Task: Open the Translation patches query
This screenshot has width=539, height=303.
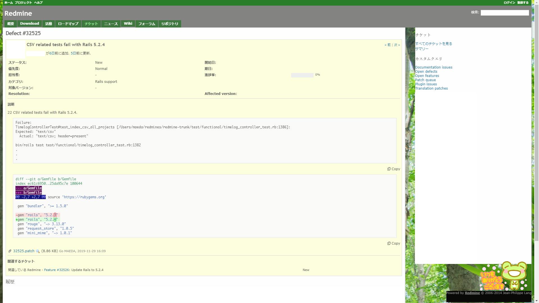Action: 431,88
